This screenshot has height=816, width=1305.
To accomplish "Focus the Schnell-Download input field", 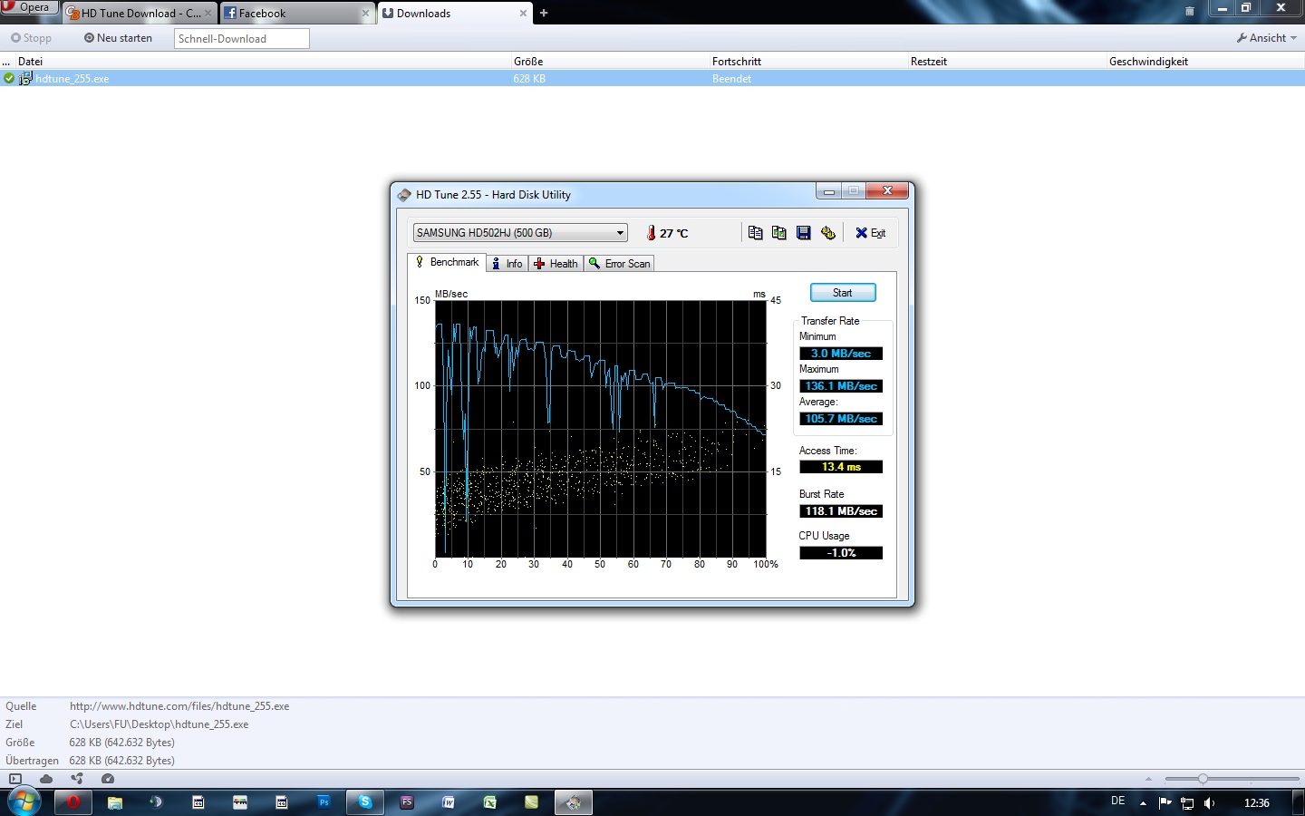I will [241, 38].
